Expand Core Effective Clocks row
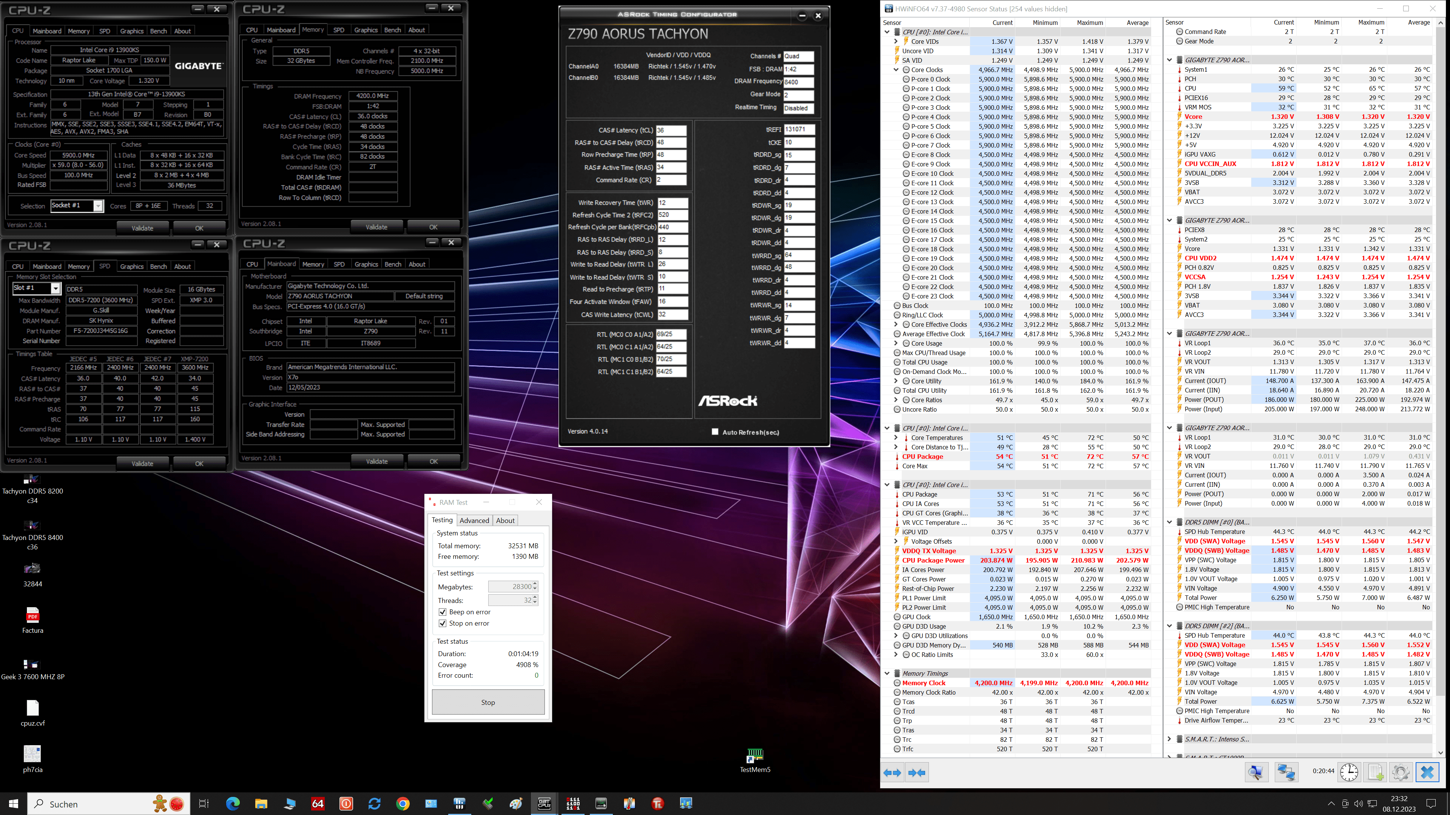Image resolution: width=1450 pixels, height=815 pixels. 896,324
